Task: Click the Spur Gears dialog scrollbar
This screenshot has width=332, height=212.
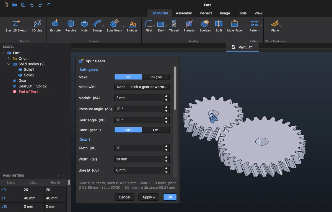Action: coord(175,88)
